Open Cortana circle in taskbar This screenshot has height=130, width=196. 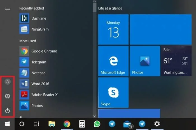[22, 124]
